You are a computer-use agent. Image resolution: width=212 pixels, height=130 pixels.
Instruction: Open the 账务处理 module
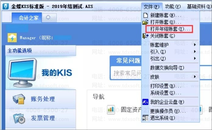coord(43,99)
